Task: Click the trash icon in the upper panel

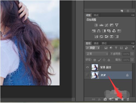Action: click(128, 11)
